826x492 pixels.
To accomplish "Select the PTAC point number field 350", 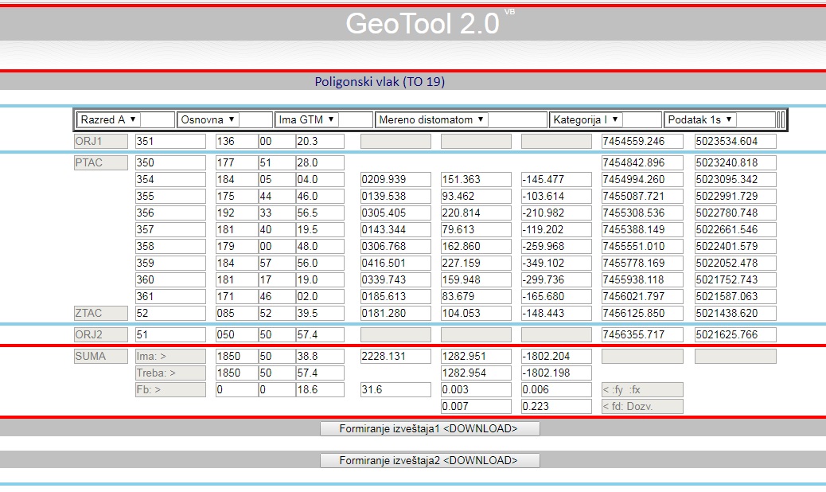I will click(169, 163).
